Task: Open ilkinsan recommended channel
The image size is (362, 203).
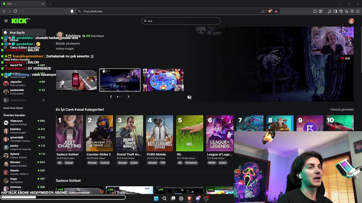Action: 24,164
